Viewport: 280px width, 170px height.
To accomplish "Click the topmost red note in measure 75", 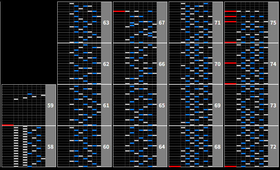I will coord(230,11).
